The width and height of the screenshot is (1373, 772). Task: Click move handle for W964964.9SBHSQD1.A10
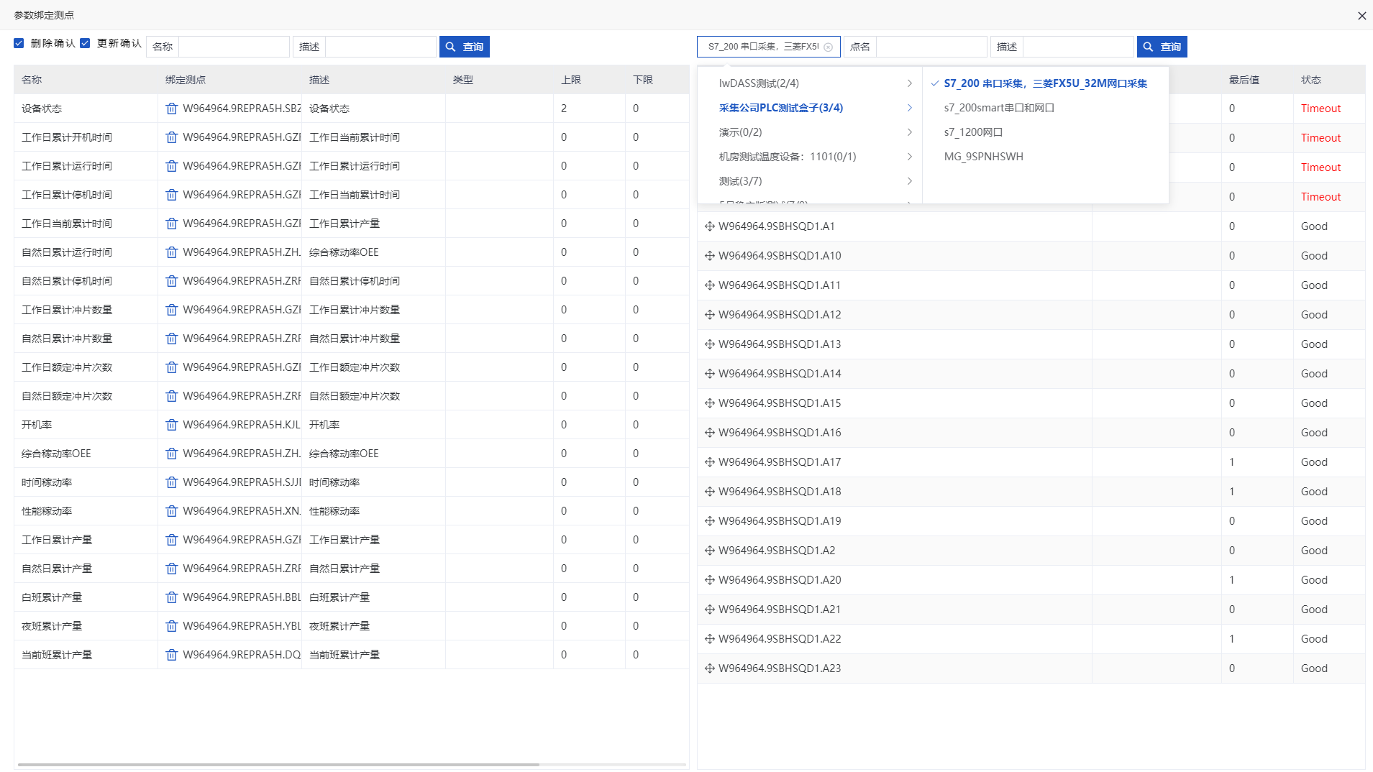(x=710, y=256)
